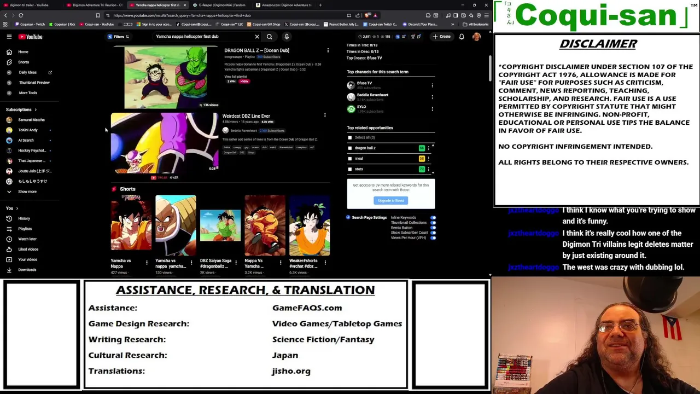Image resolution: width=700 pixels, height=394 pixels.
Task: Open Weirdest DBZ Line Ever thumbnail
Action: (x=164, y=143)
